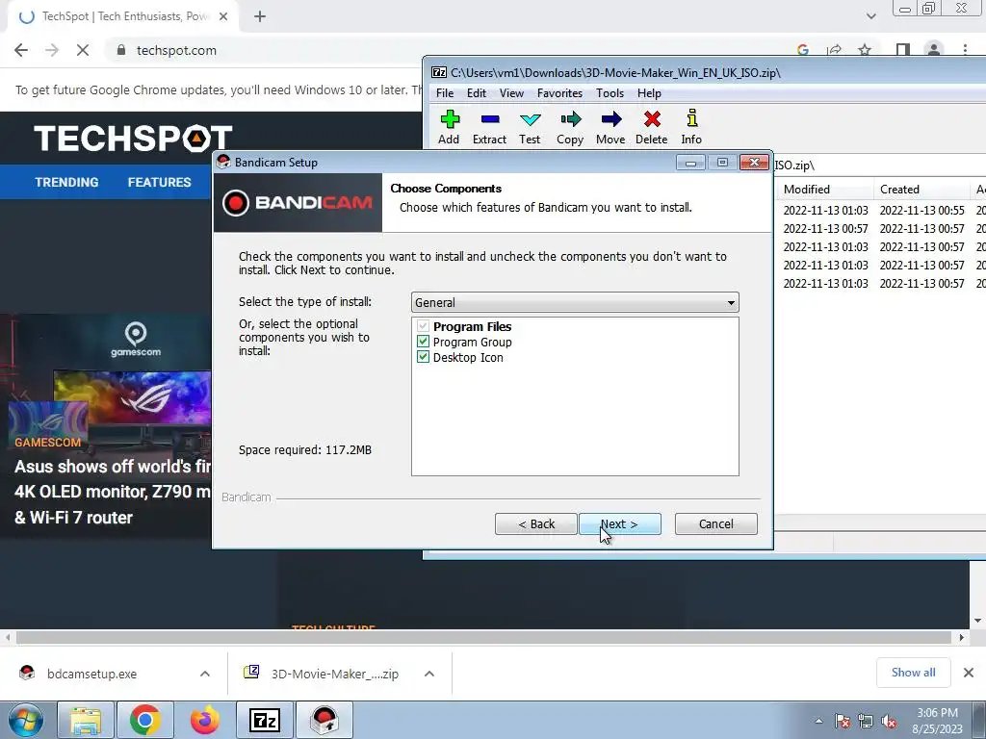986x739 pixels.
Task: Click the Chrome horizontal scrollbar
Action: click(483, 637)
